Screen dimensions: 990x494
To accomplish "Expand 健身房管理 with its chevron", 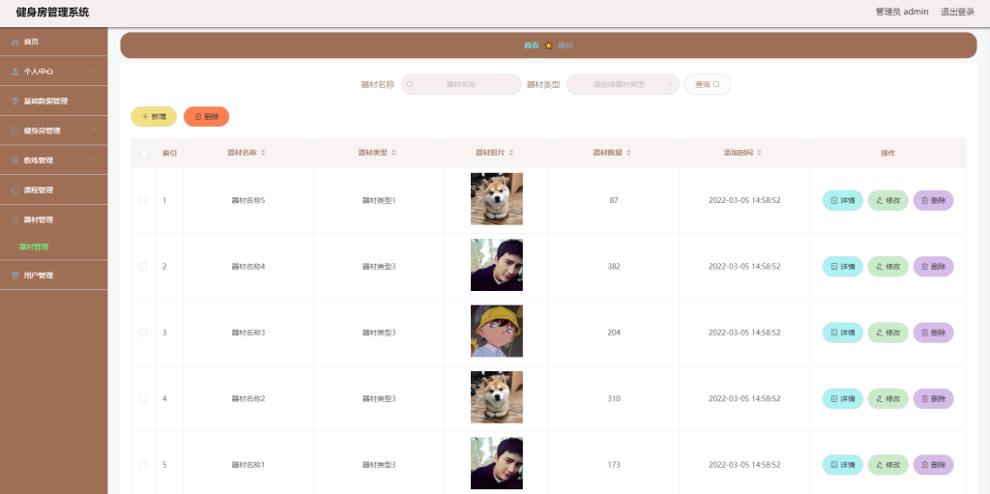I will point(94,131).
